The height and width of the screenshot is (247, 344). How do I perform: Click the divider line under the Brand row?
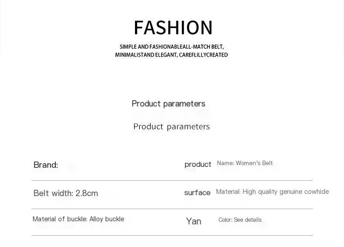point(172,180)
